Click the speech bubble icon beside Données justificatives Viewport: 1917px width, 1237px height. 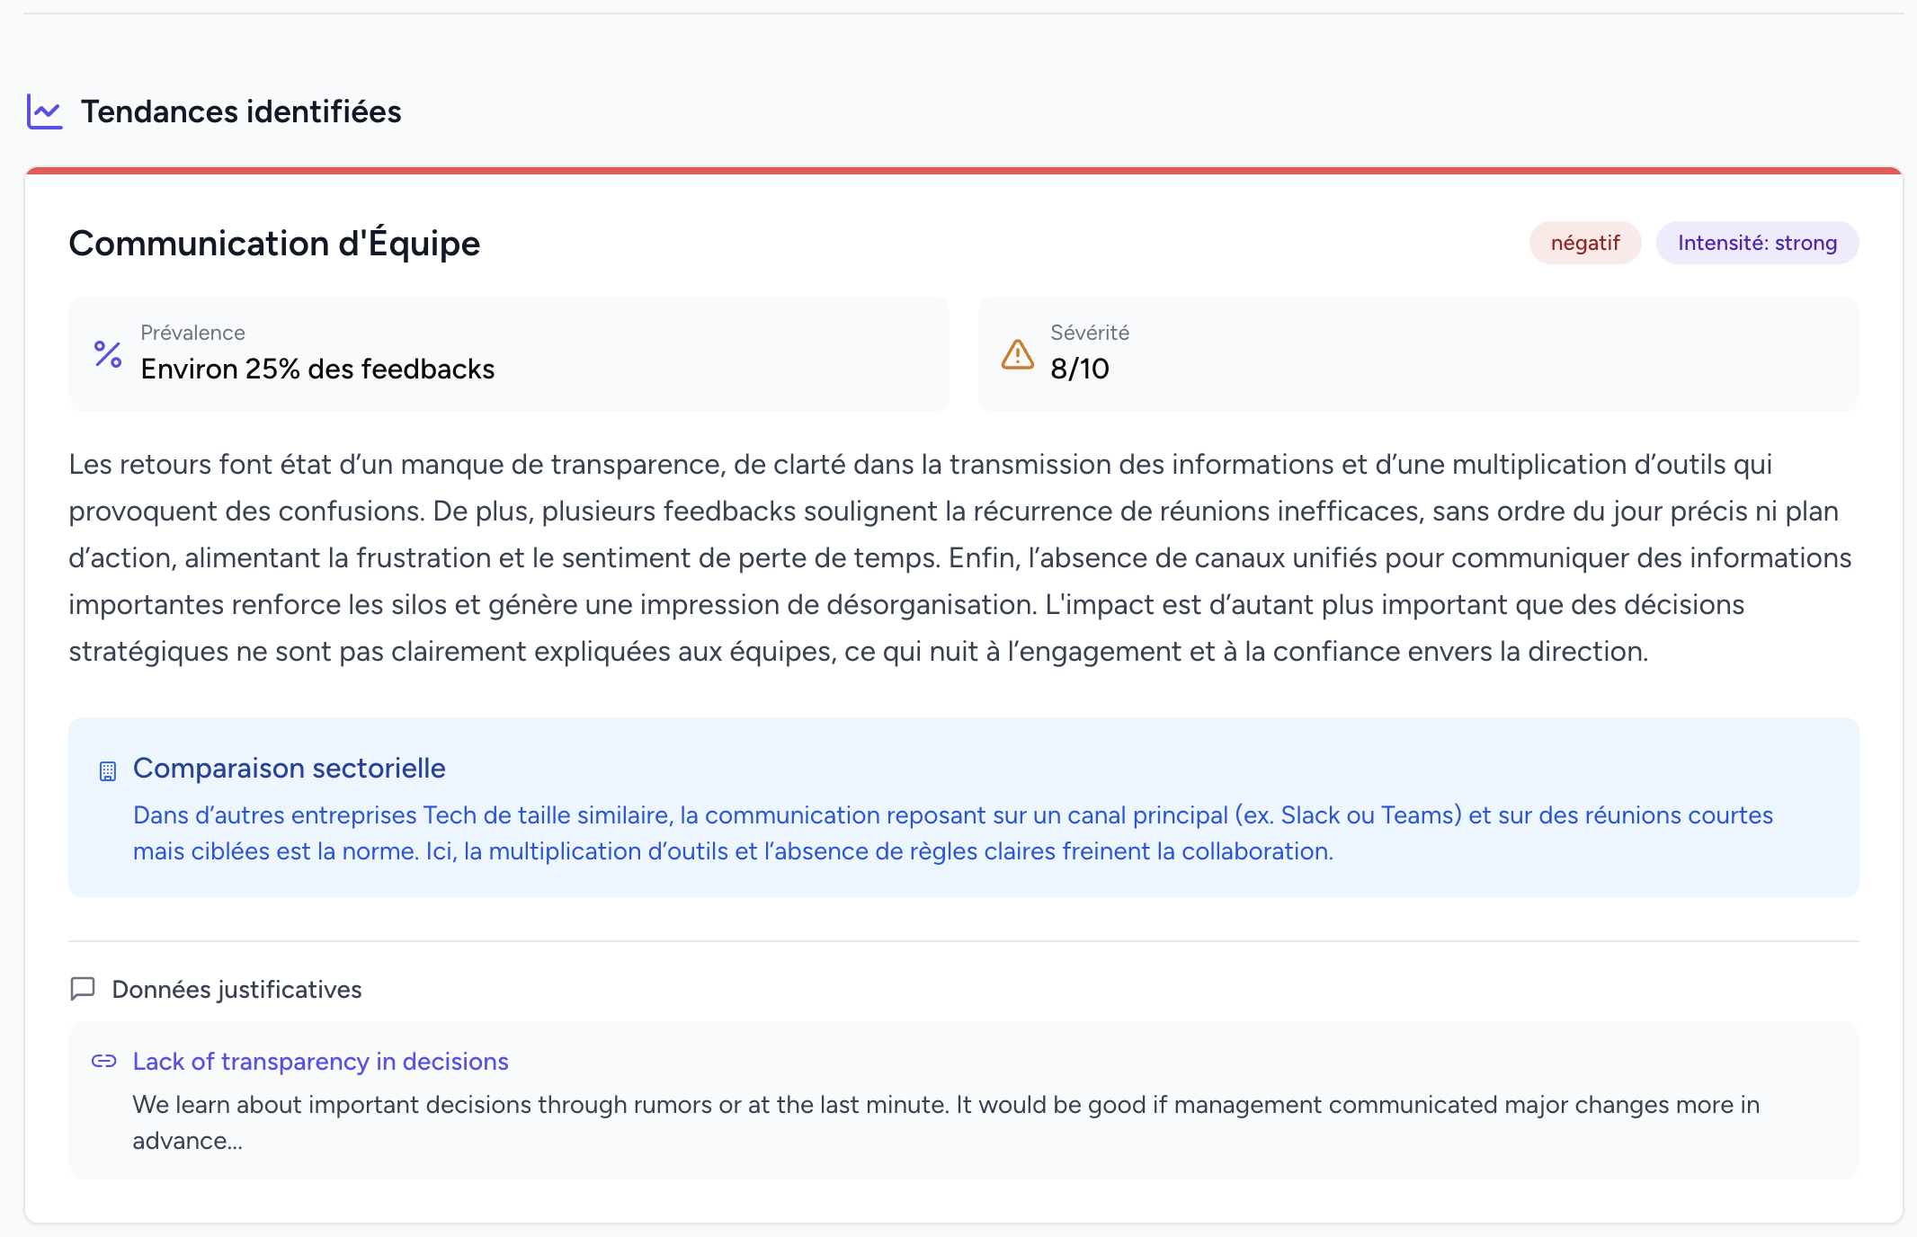[83, 989]
